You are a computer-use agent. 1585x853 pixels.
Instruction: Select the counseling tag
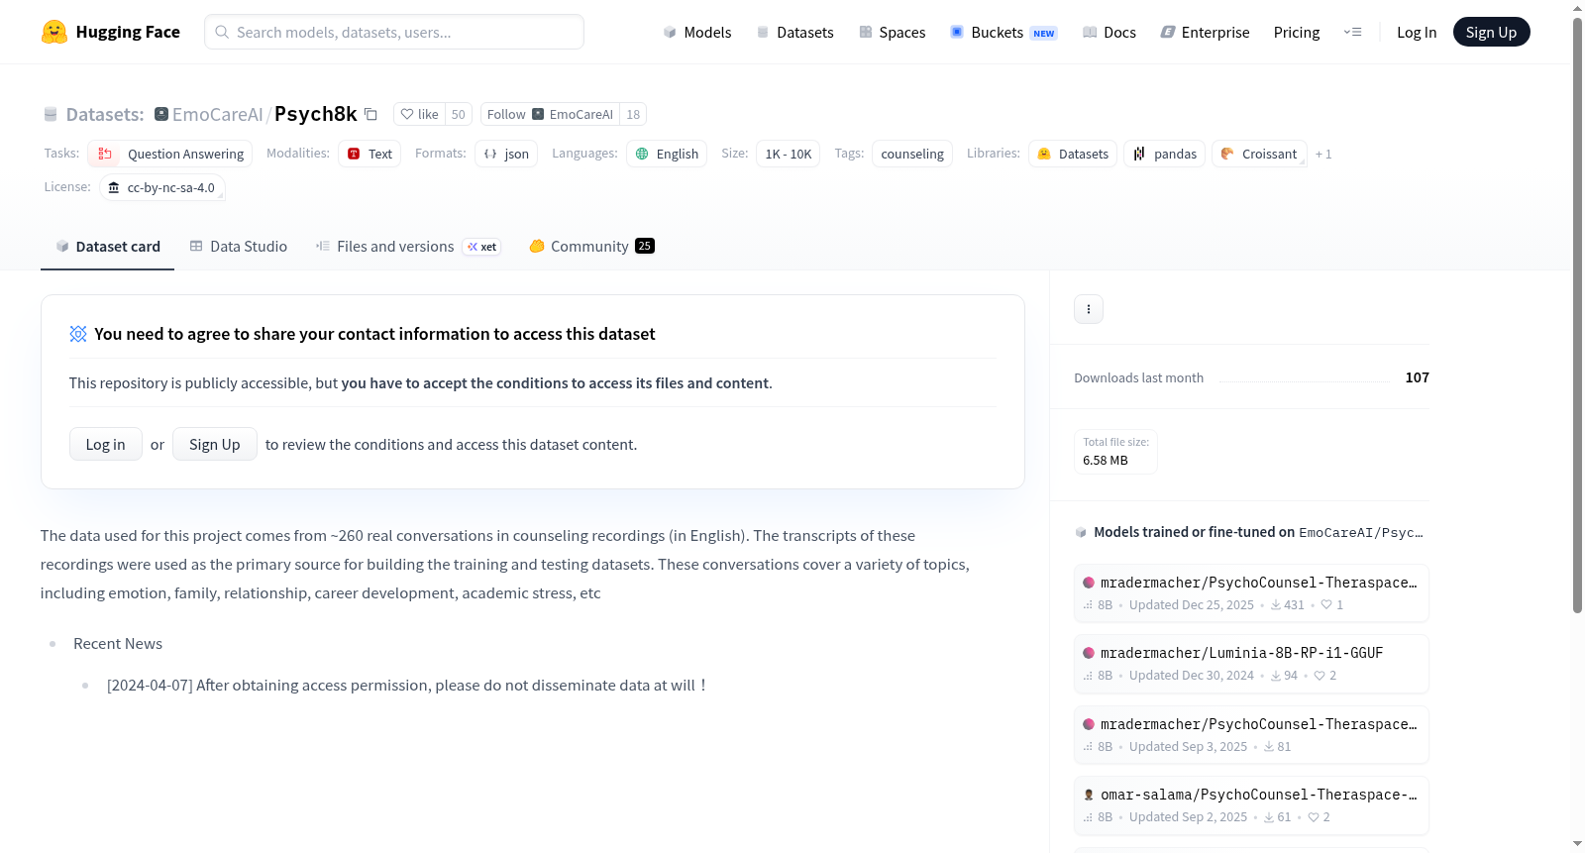pos(912,154)
